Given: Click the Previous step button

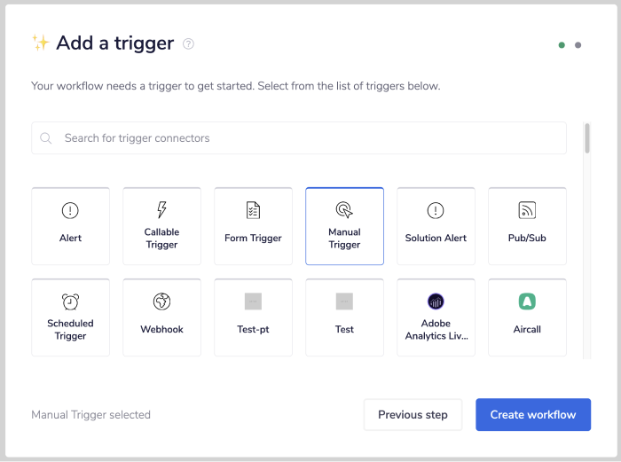Looking at the screenshot, I should [413, 414].
